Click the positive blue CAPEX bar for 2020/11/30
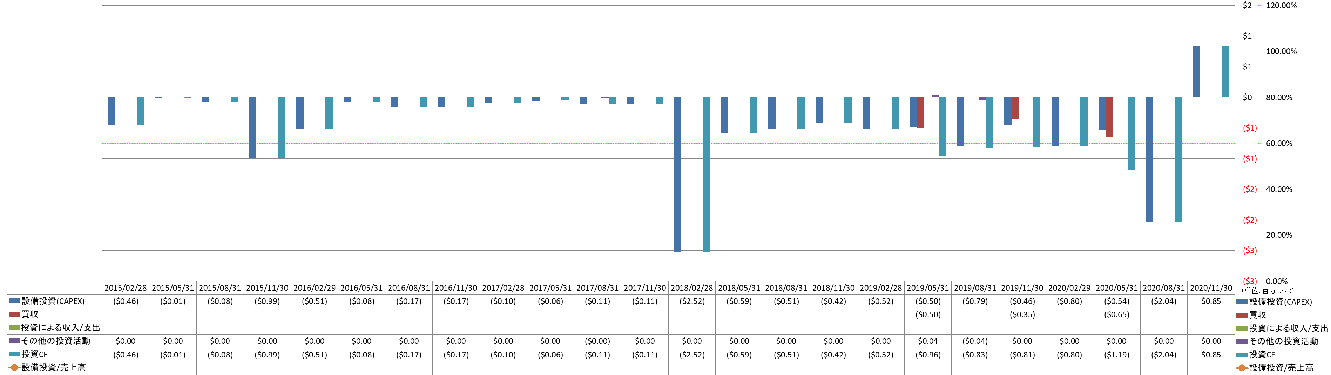Screen dimensions: 1331x375 tap(1196, 71)
